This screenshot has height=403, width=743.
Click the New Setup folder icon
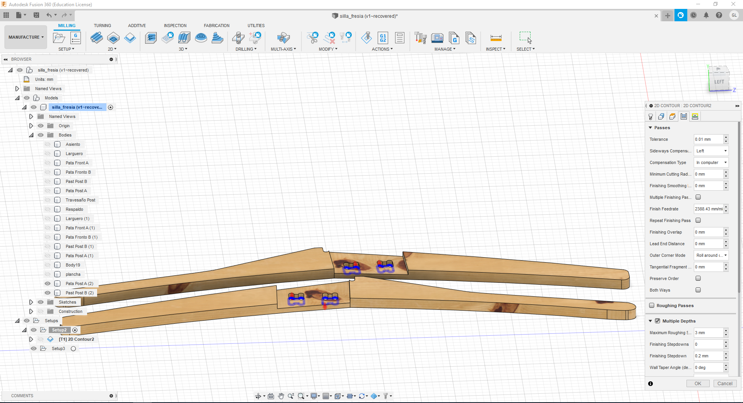click(x=59, y=38)
